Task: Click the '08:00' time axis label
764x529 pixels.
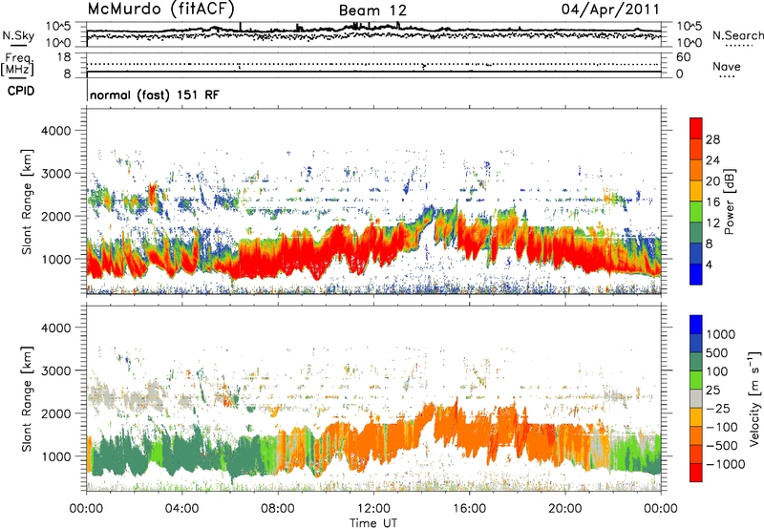Action: (x=278, y=509)
